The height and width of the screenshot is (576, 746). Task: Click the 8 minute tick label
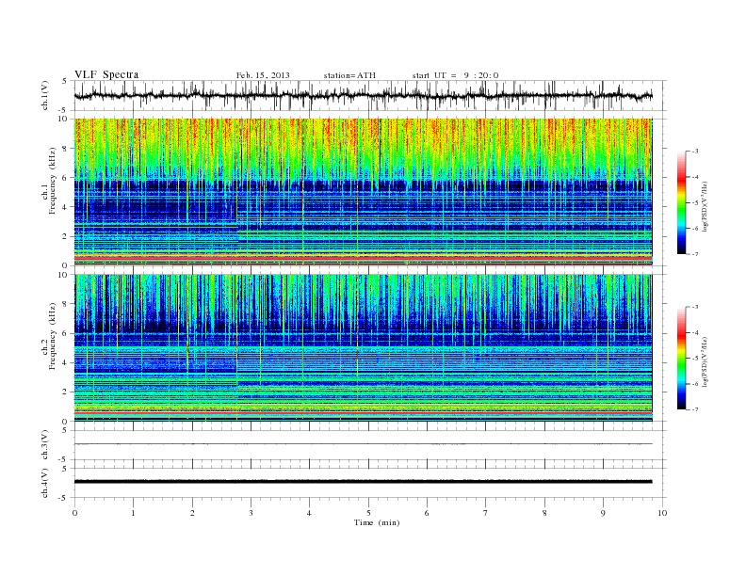click(544, 513)
